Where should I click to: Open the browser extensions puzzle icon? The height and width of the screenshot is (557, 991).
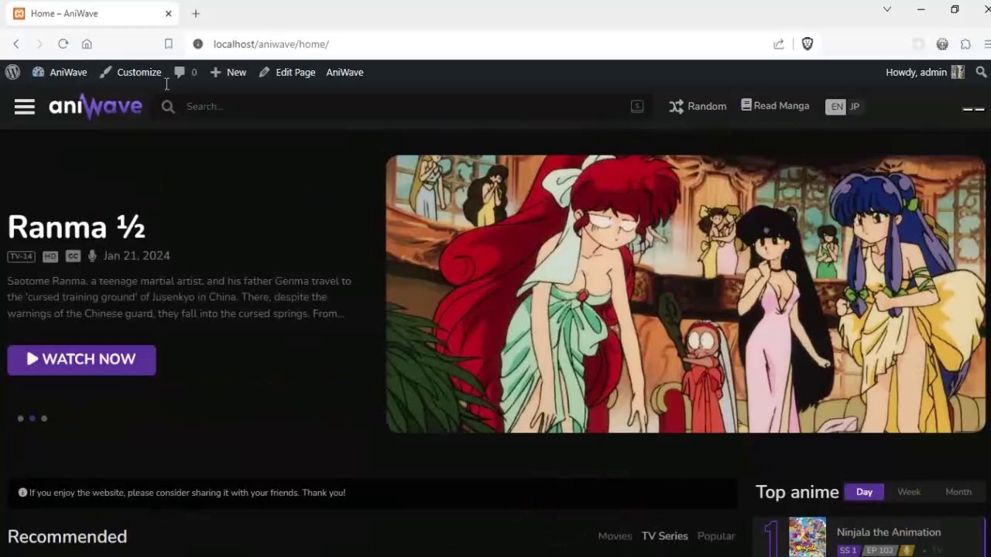pyautogui.click(x=965, y=44)
